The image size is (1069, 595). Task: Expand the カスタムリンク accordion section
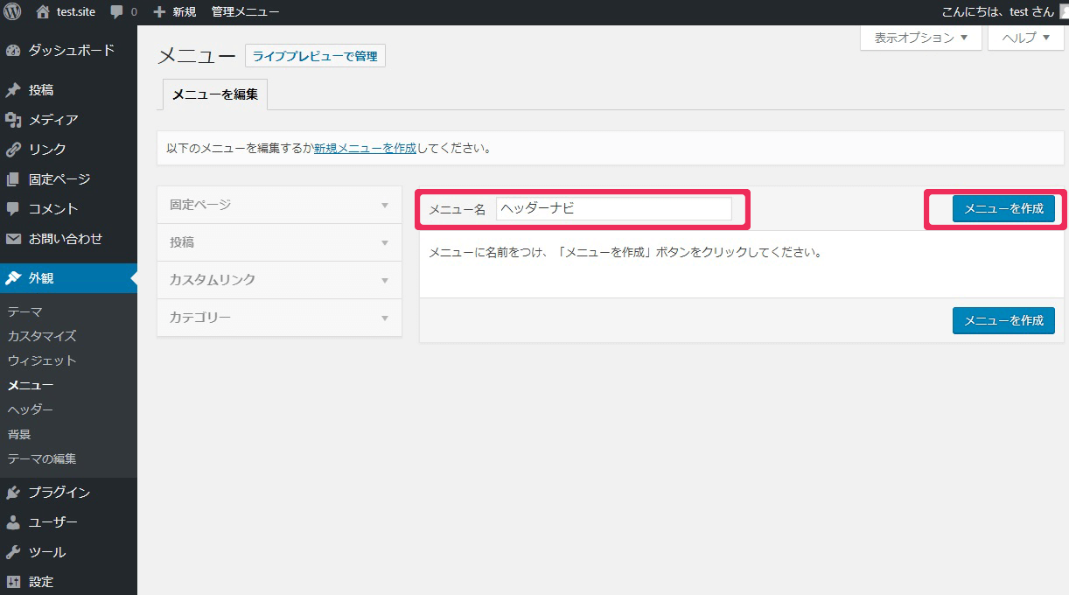point(278,280)
